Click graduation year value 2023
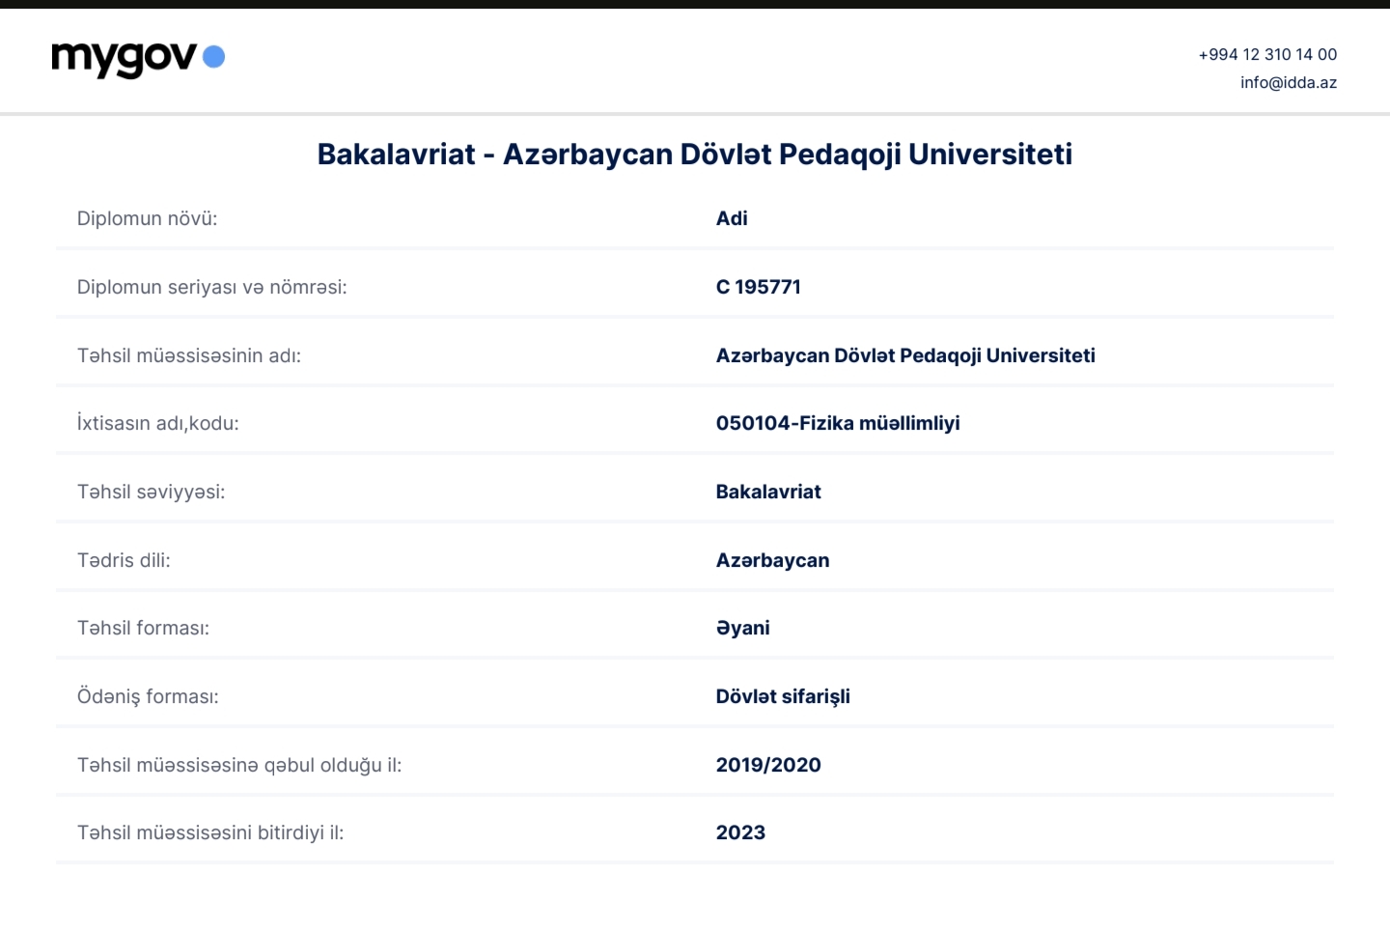Screen dimensions: 1390x929 pyautogui.click(x=739, y=832)
